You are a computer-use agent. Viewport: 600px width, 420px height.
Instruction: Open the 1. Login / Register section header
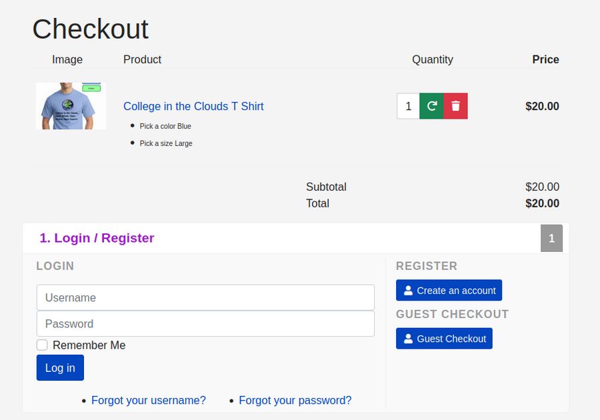(97, 238)
